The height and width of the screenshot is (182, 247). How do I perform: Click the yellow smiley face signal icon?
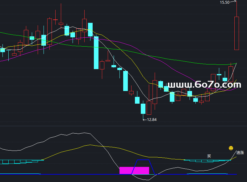[231, 148]
